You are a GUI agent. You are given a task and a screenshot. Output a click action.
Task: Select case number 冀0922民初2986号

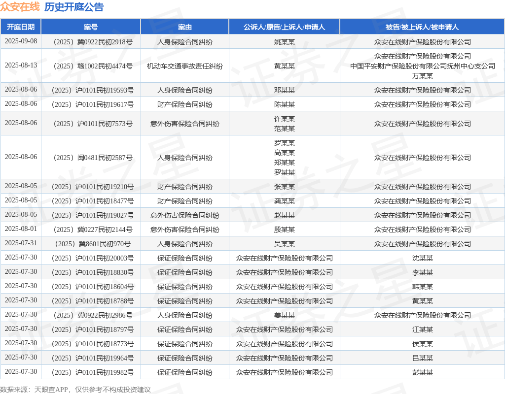coord(93,315)
